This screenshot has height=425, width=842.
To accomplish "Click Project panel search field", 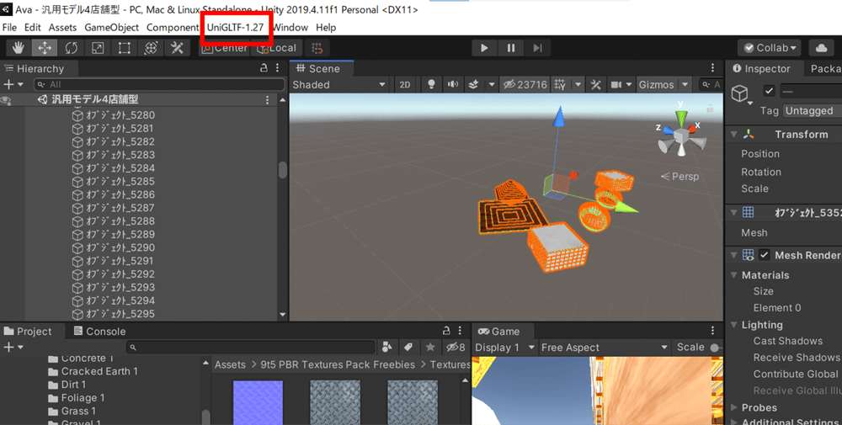I will [x=251, y=348].
